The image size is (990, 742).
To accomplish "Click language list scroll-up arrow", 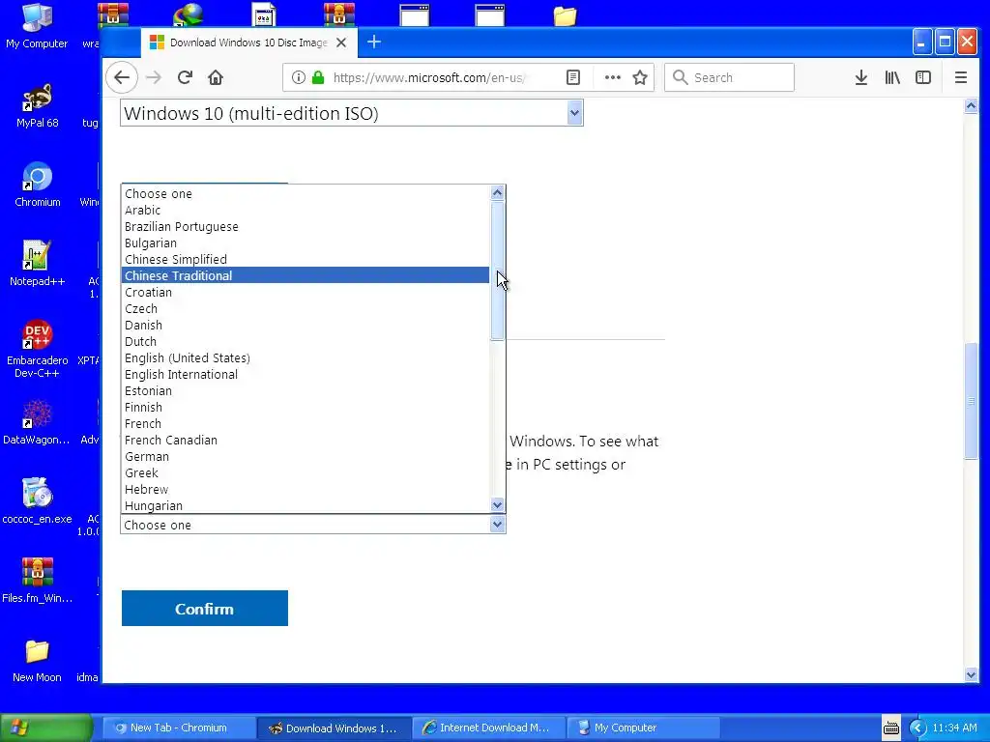I will click(498, 192).
